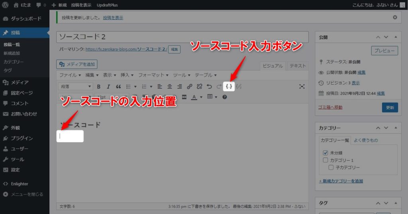408x214 pixels.
Task: Open Media (メディア) in sidebar
Action: [x=25, y=82]
